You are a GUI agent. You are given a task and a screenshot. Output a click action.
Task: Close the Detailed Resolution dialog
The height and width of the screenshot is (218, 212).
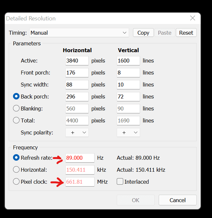192,18
